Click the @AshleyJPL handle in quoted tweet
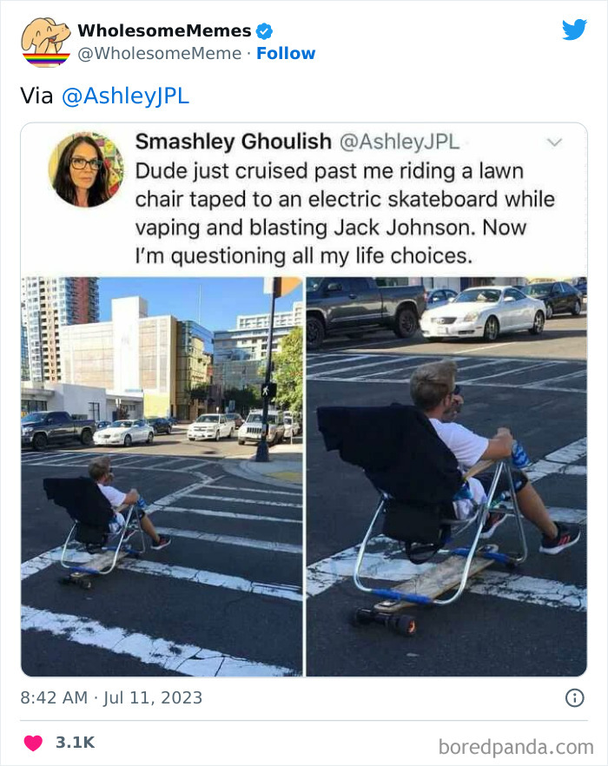The image size is (608, 766). pyautogui.click(x=400, y=142)
